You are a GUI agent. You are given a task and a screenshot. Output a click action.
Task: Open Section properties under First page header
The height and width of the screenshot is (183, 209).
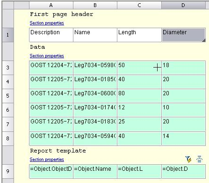click(x=47, y=23)
